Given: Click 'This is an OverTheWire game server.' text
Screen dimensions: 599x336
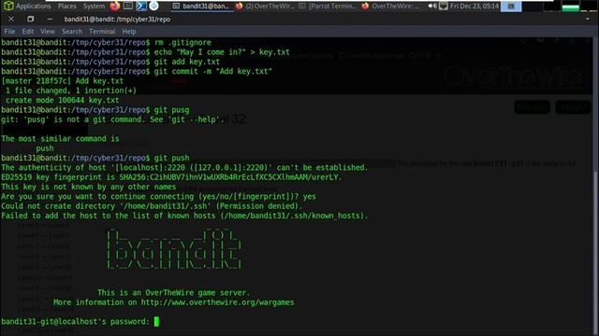Looking at the screenshot, I should tap(173, 292).
